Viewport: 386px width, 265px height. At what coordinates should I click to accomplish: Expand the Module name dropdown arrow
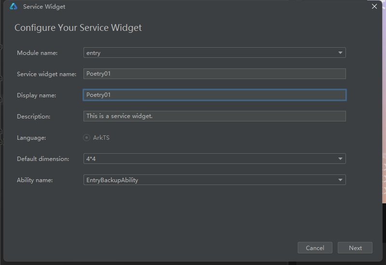pyautogui.click(x=340, y=53)
